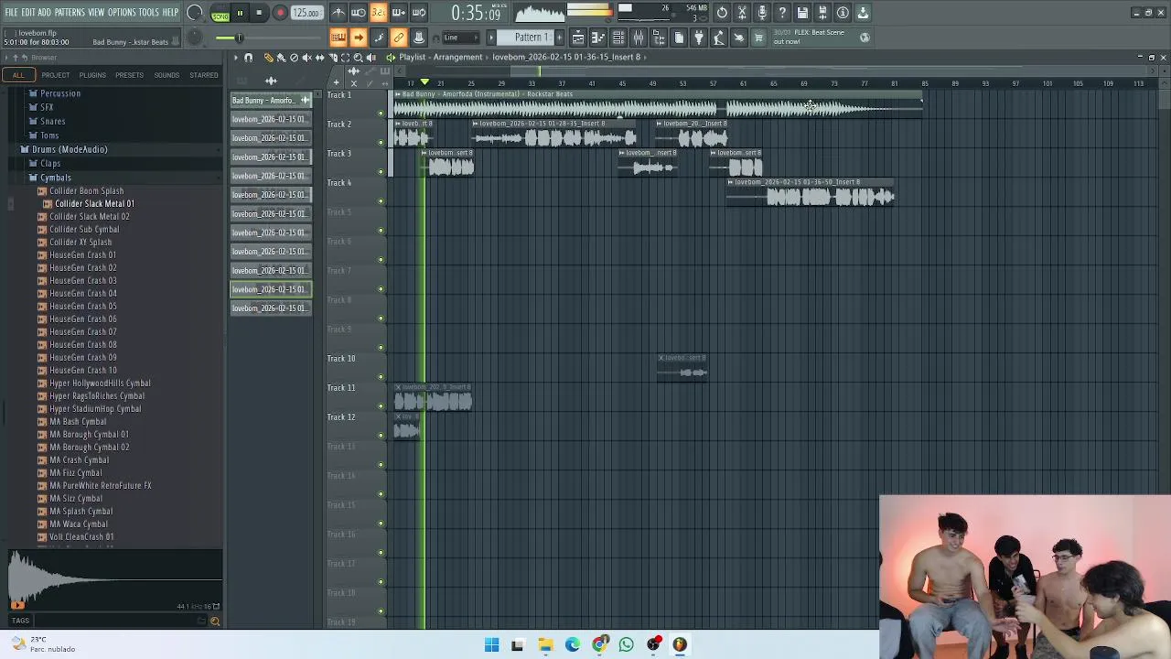Play the sample preview waveform button

17,604
